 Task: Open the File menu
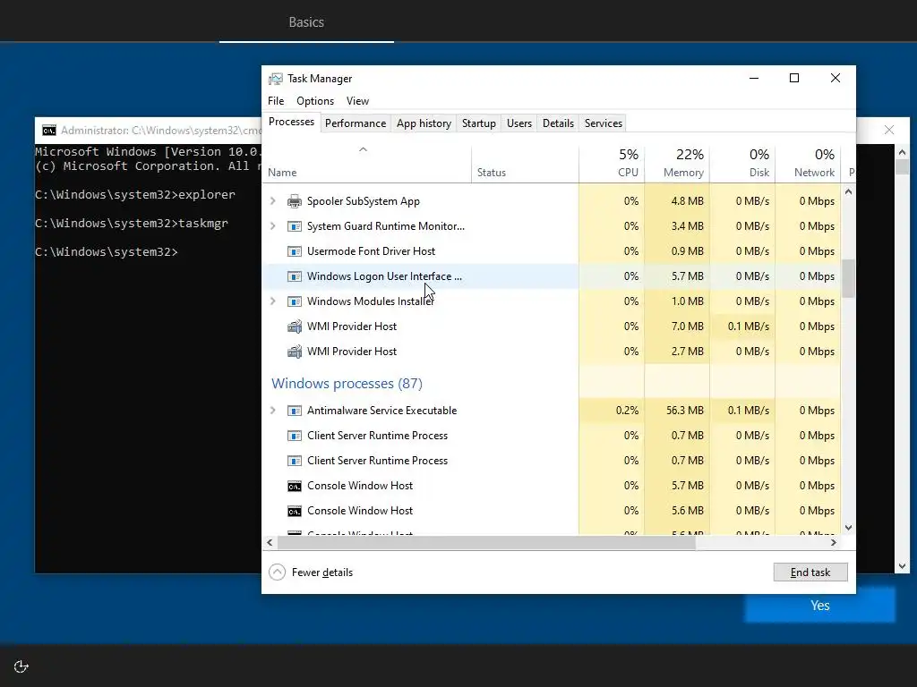(276, 101)
